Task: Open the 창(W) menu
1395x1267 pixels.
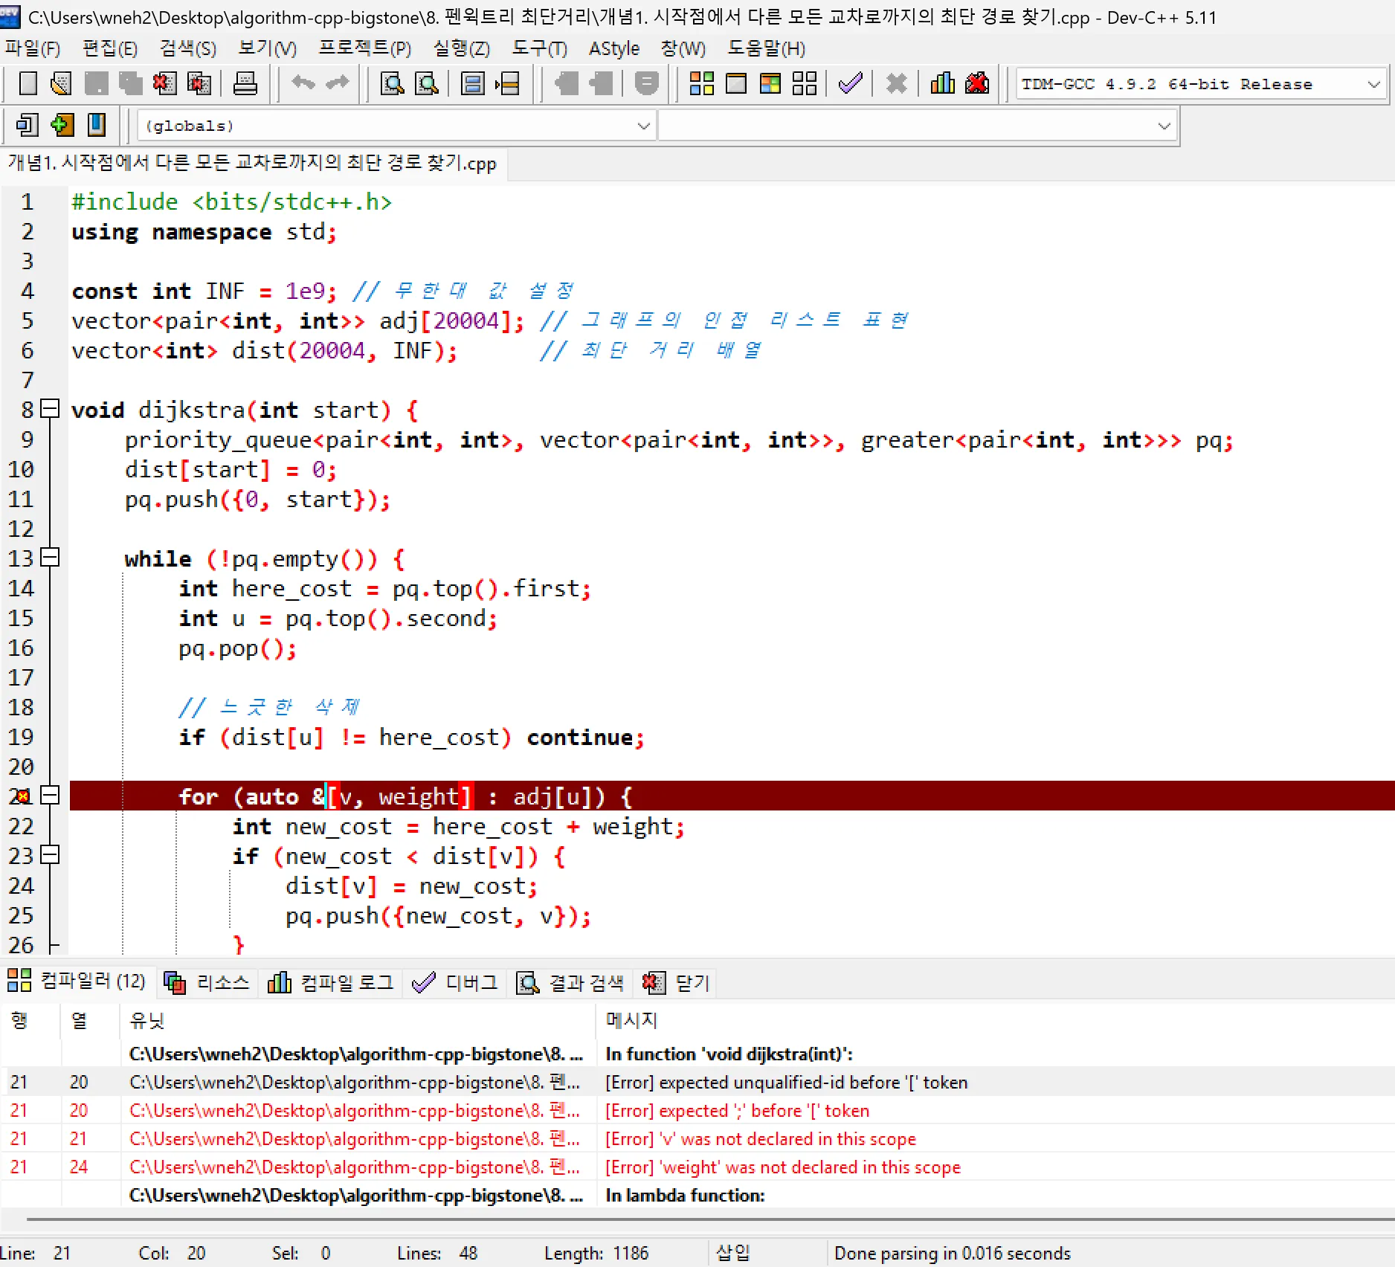Action: tap(683, 48)
